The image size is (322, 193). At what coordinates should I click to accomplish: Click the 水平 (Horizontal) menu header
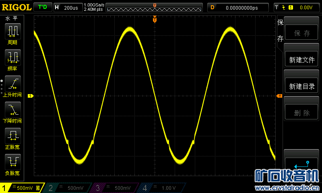coord(12,18)
